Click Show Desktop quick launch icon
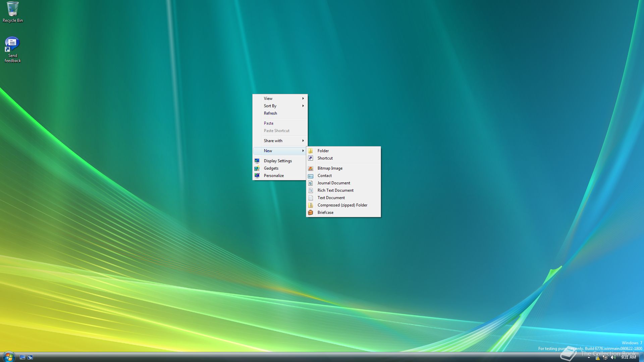644x362 pixels. coord(22,357)
